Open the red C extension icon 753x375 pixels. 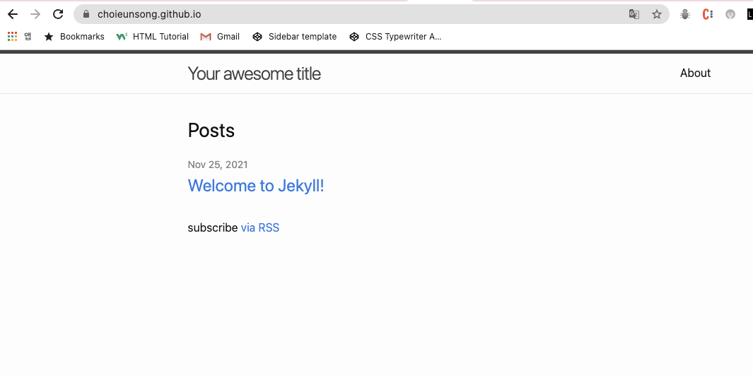coord(707,14)
